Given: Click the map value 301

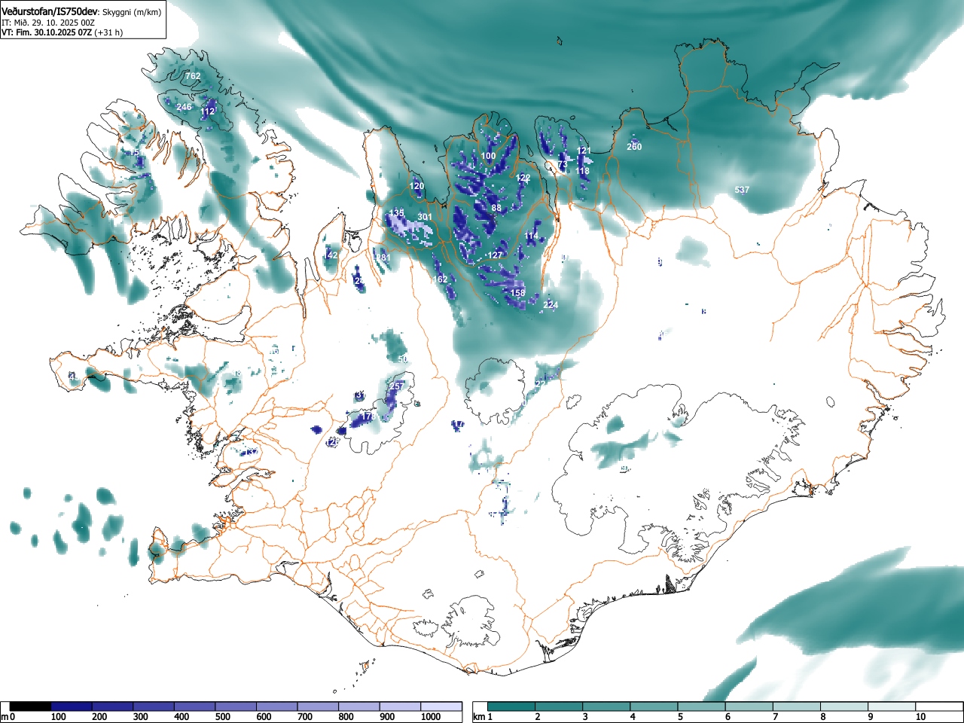Looking at the screenshot, I should click(x=425, y=217).
